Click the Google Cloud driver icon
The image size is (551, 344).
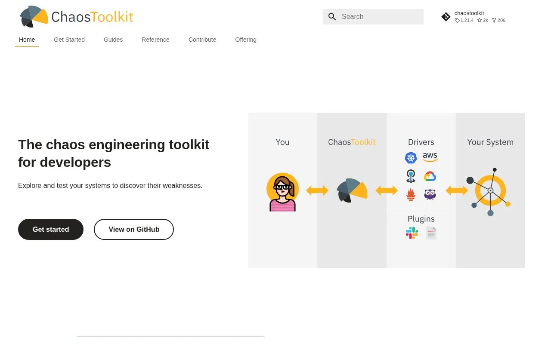click(x=430, y=176)
